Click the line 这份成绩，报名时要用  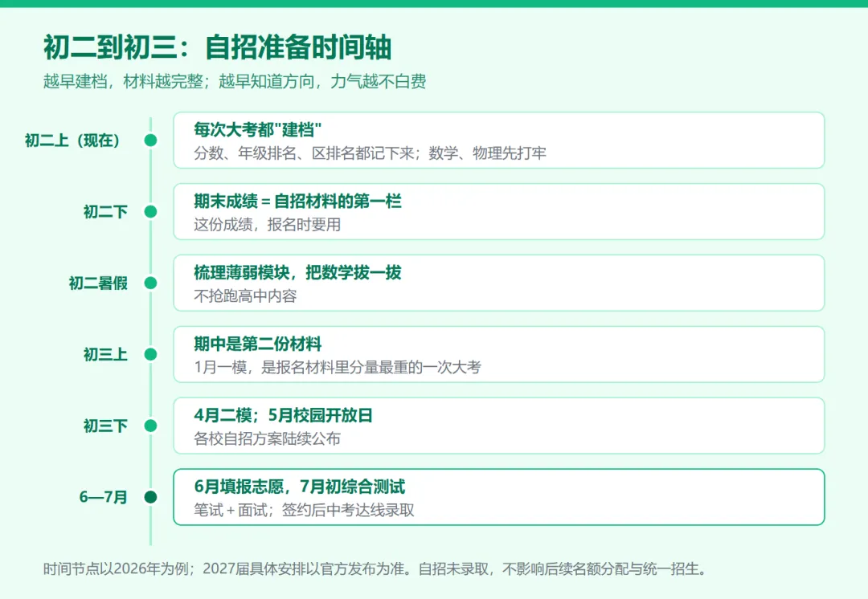[268, 225]
